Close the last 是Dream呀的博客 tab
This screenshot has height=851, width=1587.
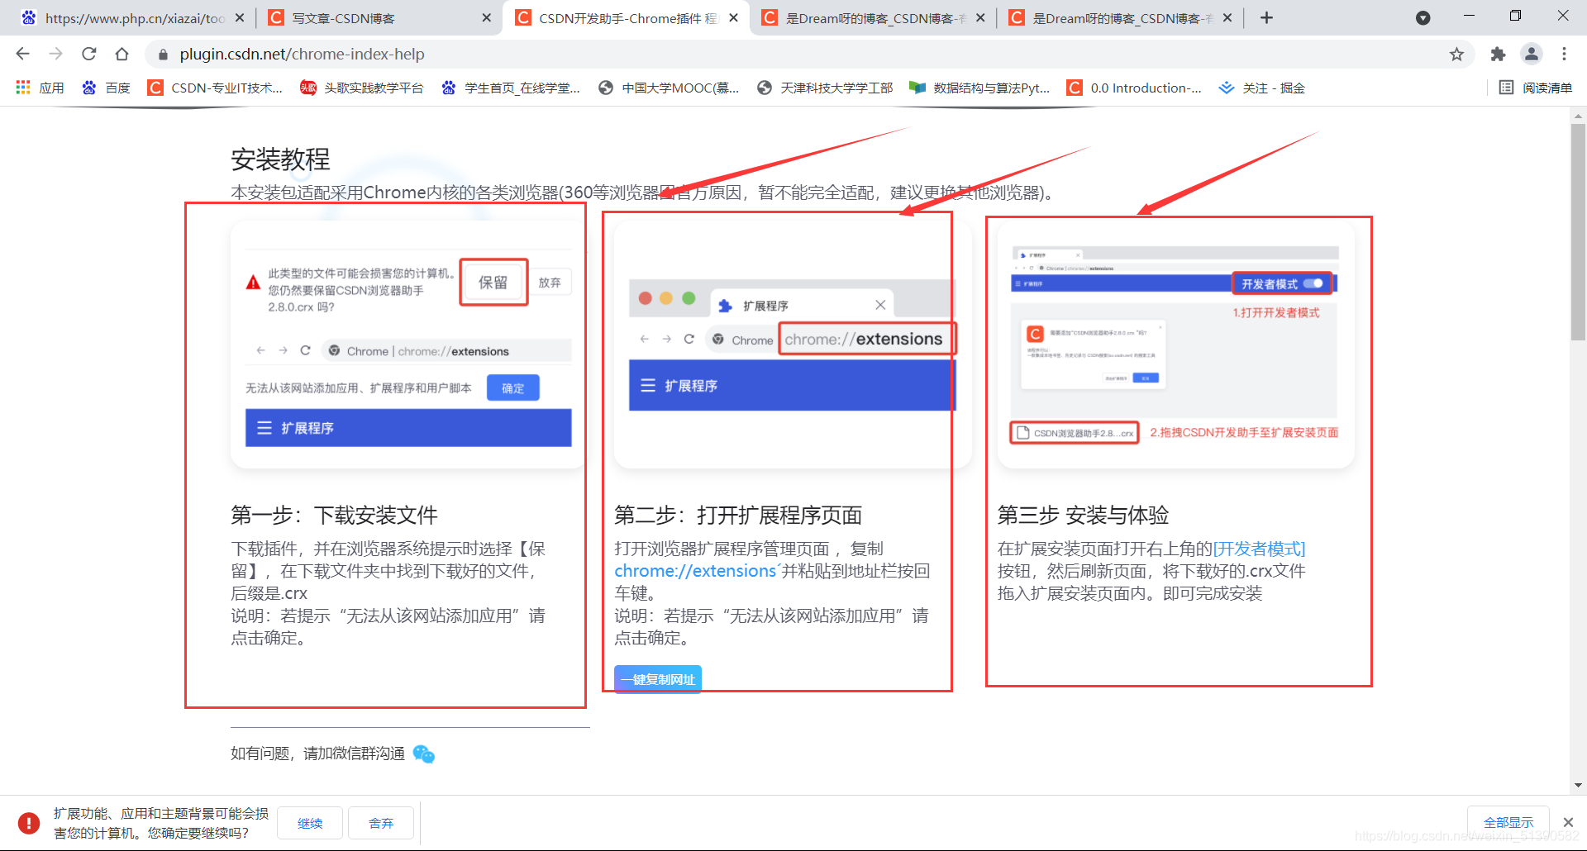click(1227, 17)
